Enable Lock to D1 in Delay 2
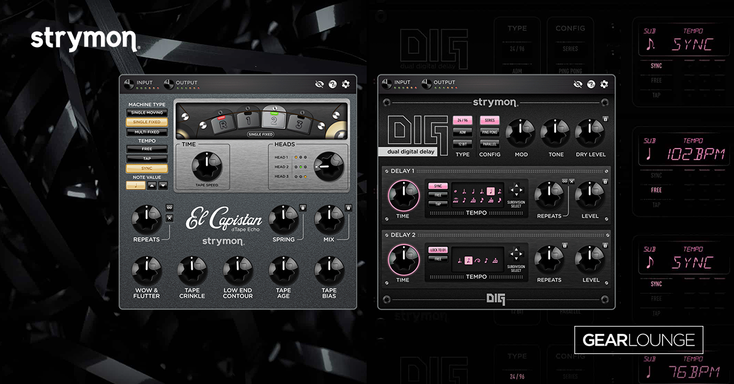Screen dimensions: 734x384 pos(438,249)
